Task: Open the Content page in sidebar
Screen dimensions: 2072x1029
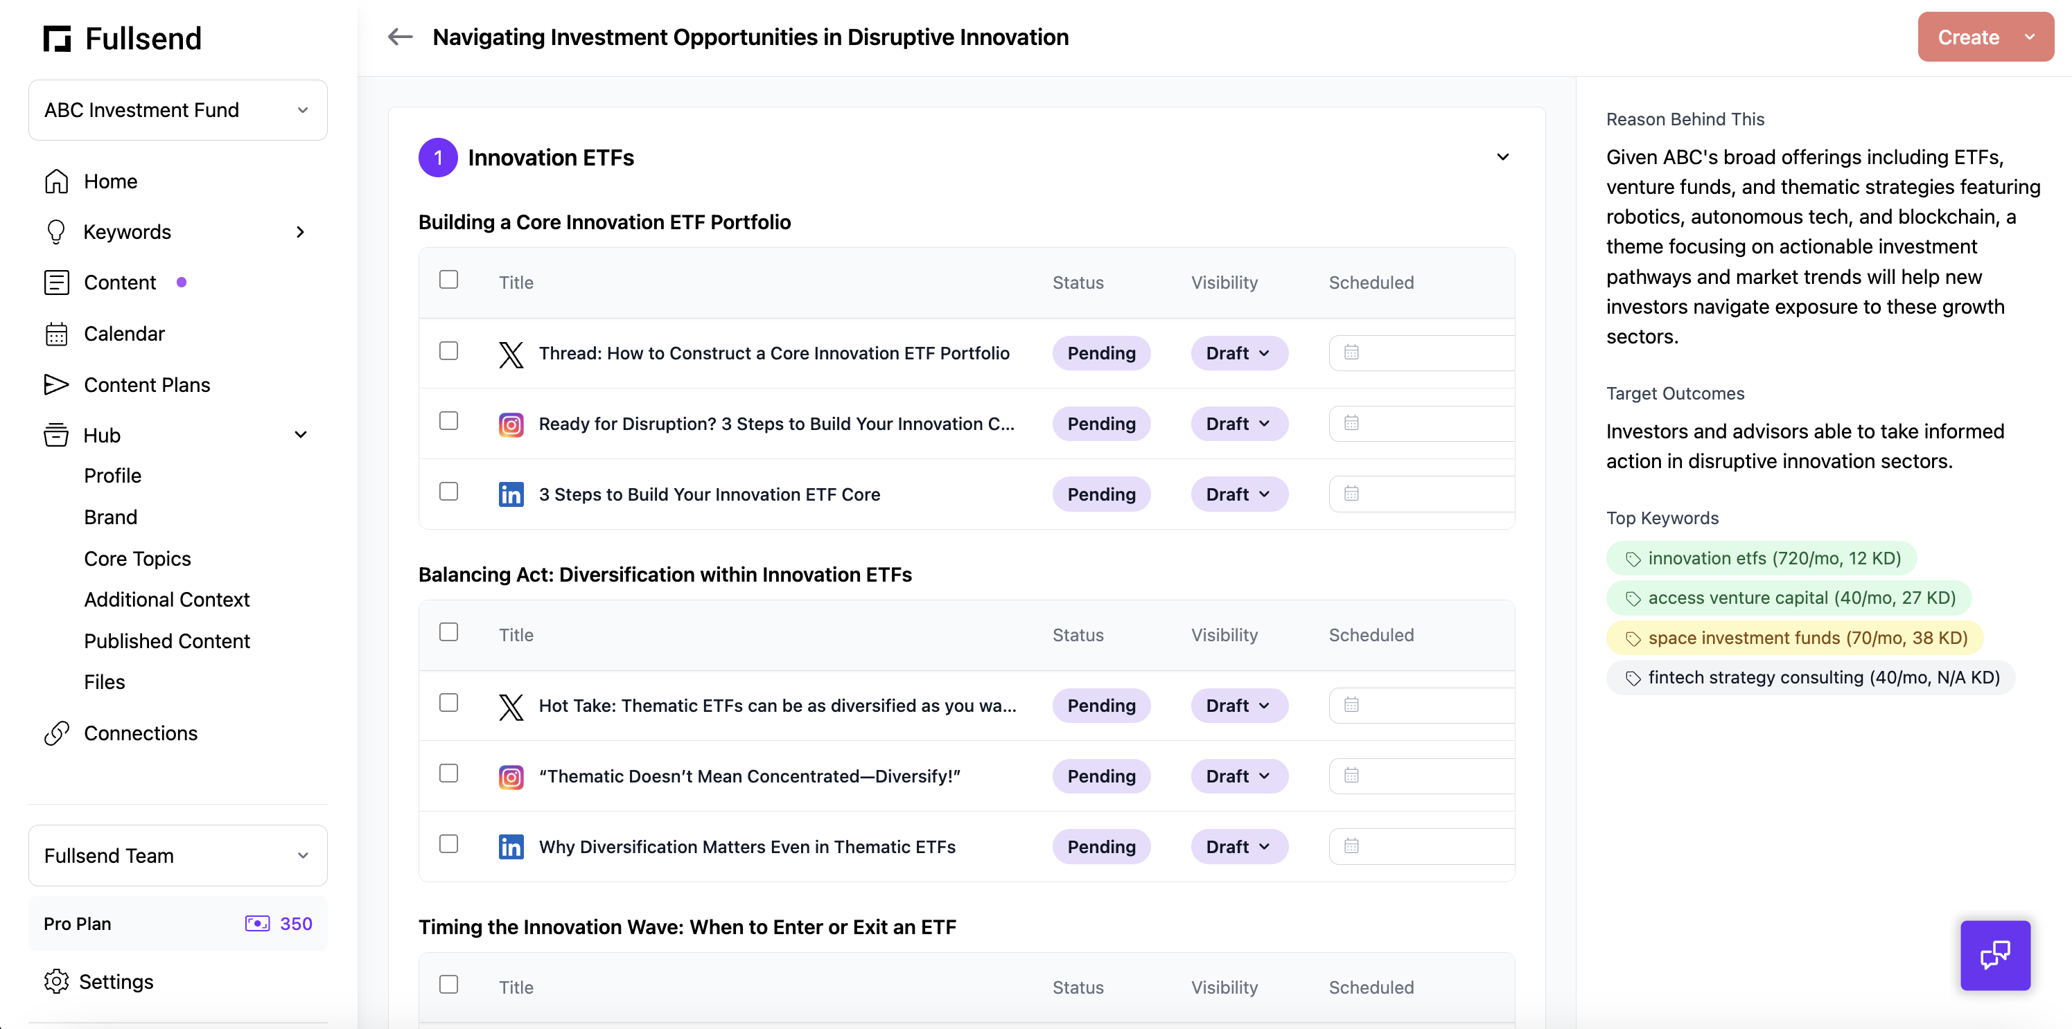Action: click(120, 283)
